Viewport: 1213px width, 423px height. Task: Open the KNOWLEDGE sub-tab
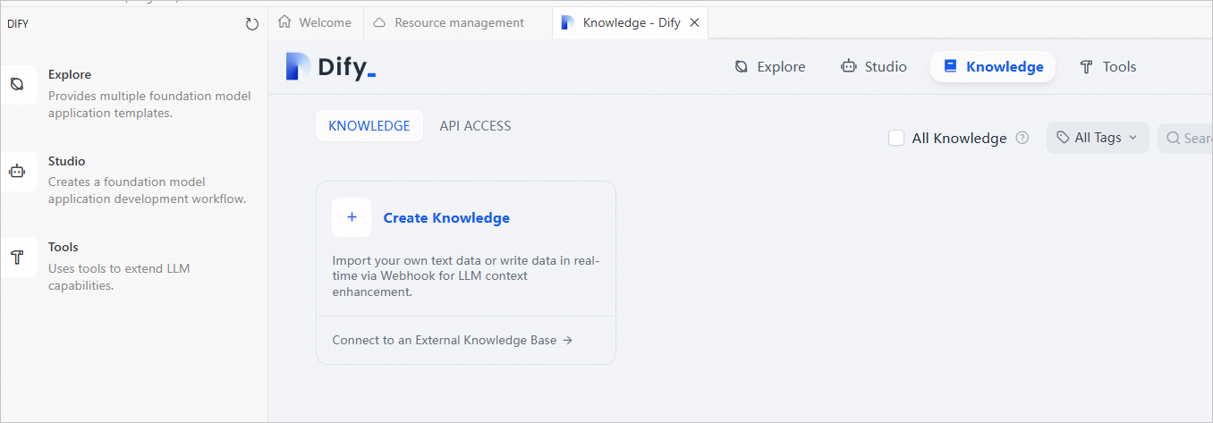pos(369,126)
